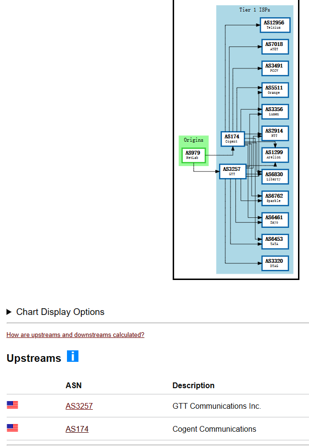Select the AS979 NetLab origin node

194,155
